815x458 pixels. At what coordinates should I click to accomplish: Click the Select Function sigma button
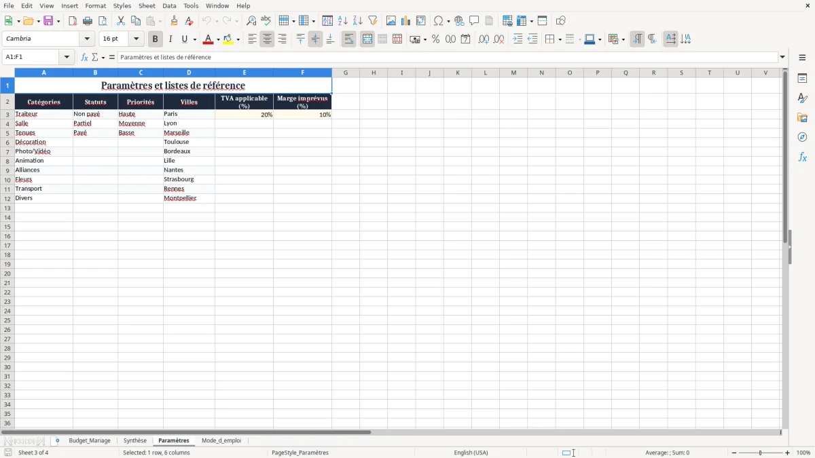[95, 57]
